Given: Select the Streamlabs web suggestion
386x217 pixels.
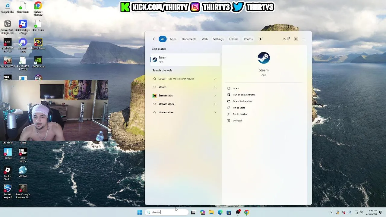Looking at the screenshot, I should pos(185,96).
